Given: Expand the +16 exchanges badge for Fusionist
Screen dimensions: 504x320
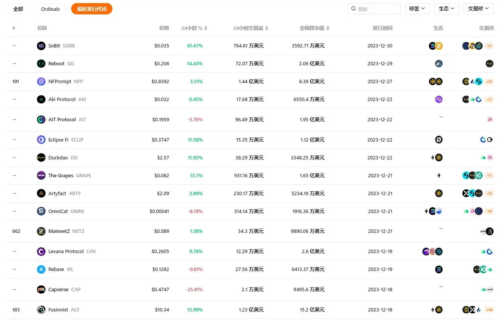Looking at the screenshot, I should (489, 310).
